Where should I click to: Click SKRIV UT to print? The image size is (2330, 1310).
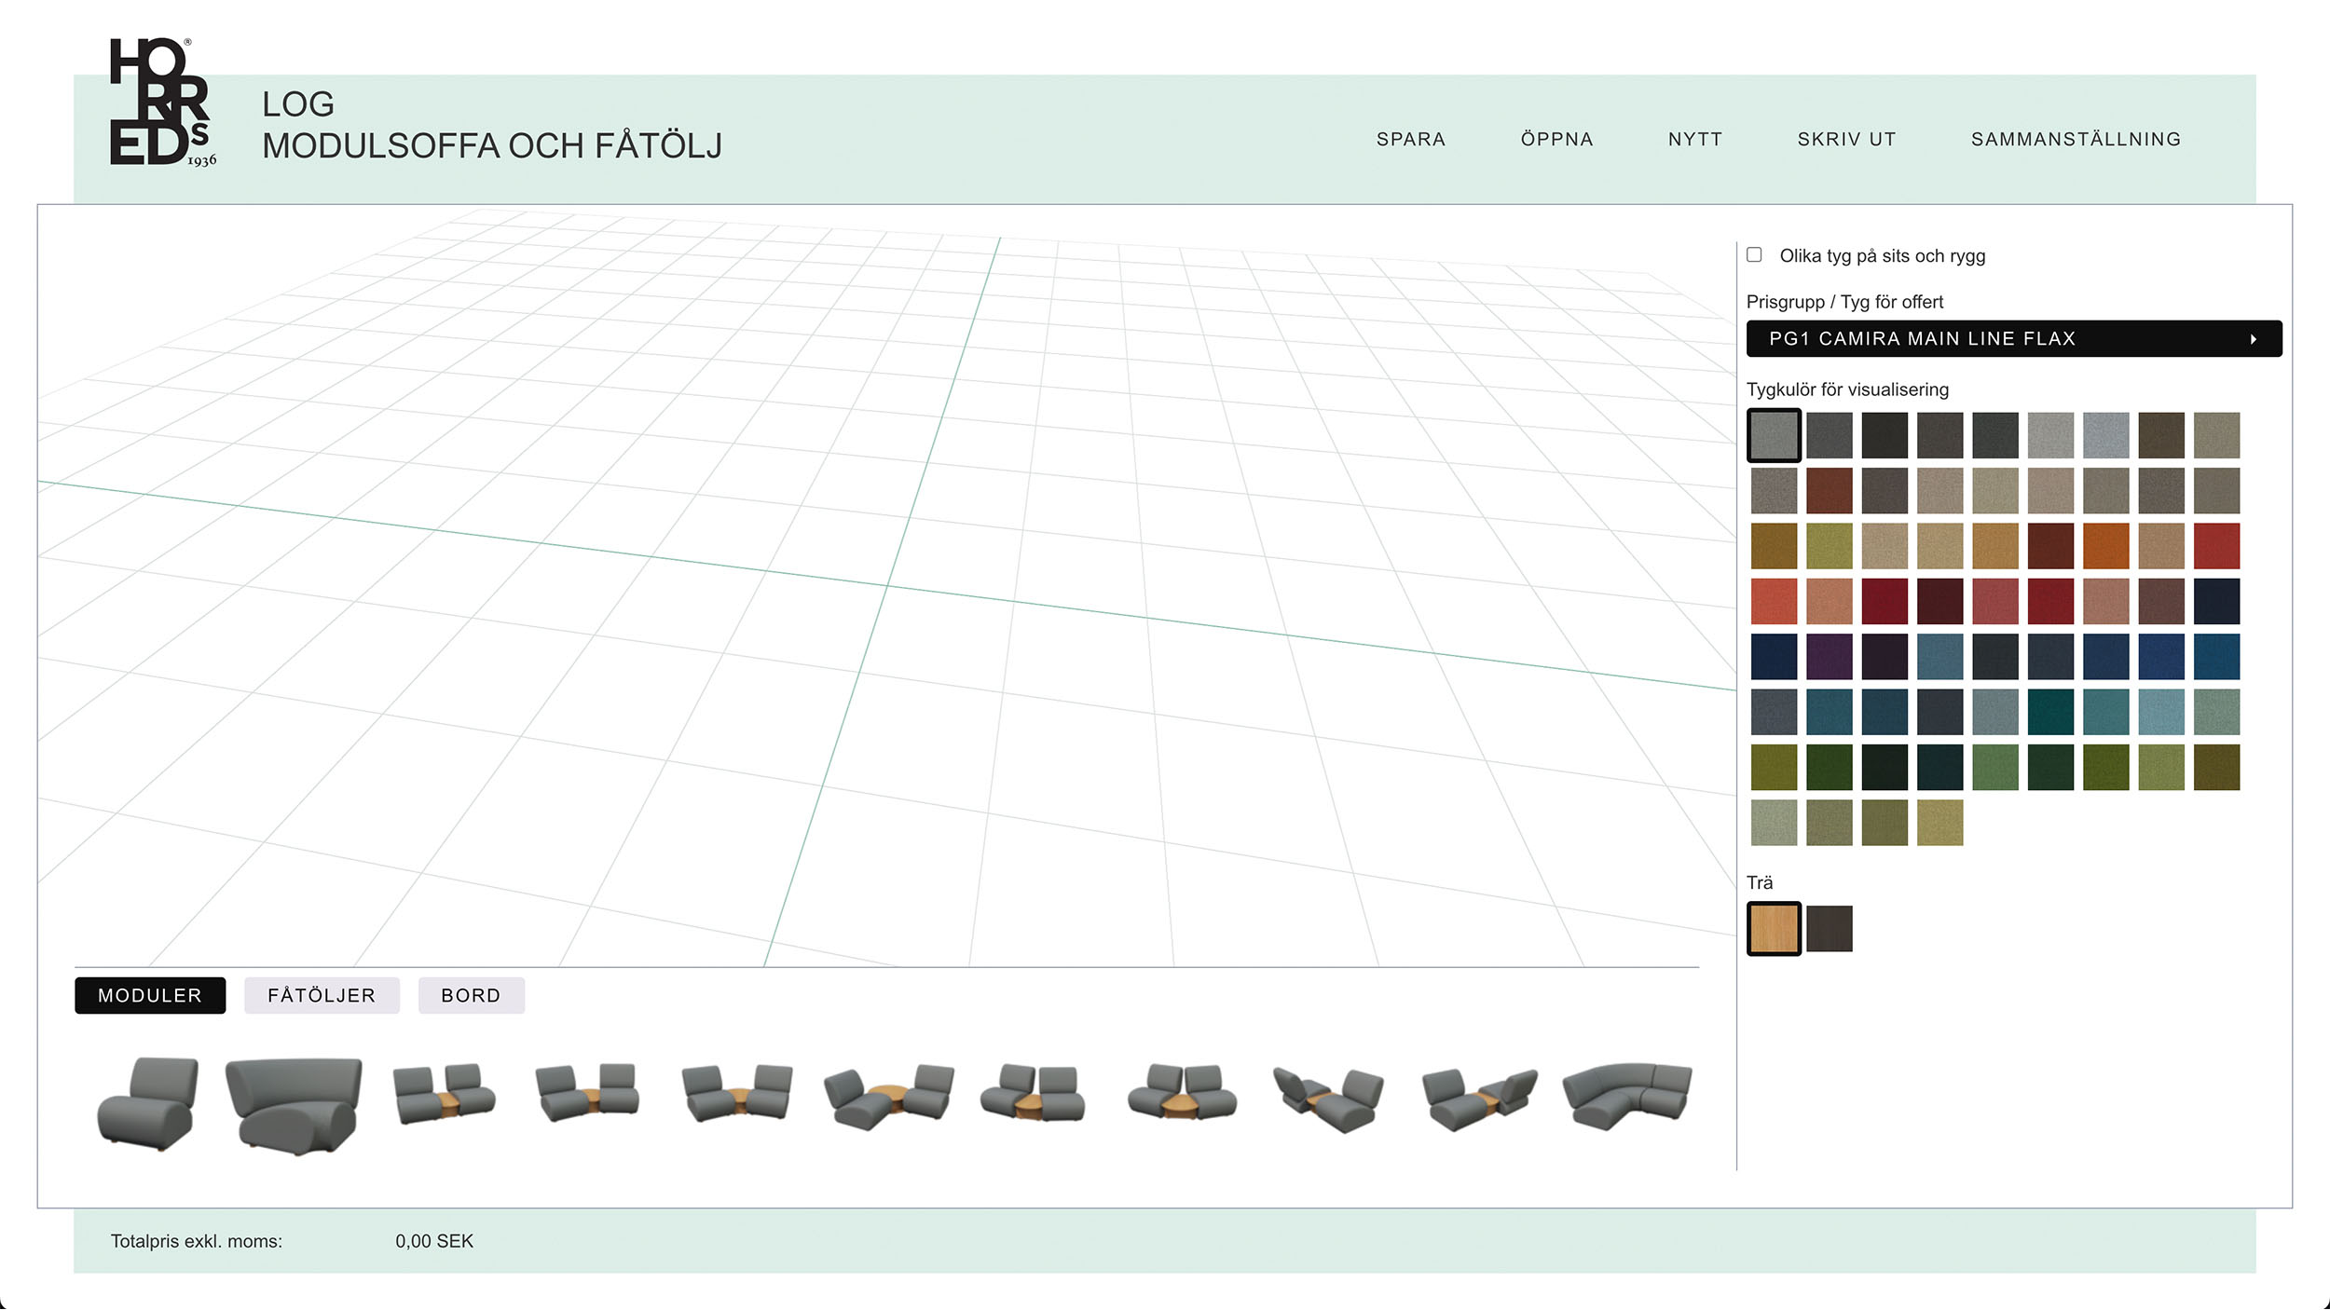click(x=1846, y=140)
